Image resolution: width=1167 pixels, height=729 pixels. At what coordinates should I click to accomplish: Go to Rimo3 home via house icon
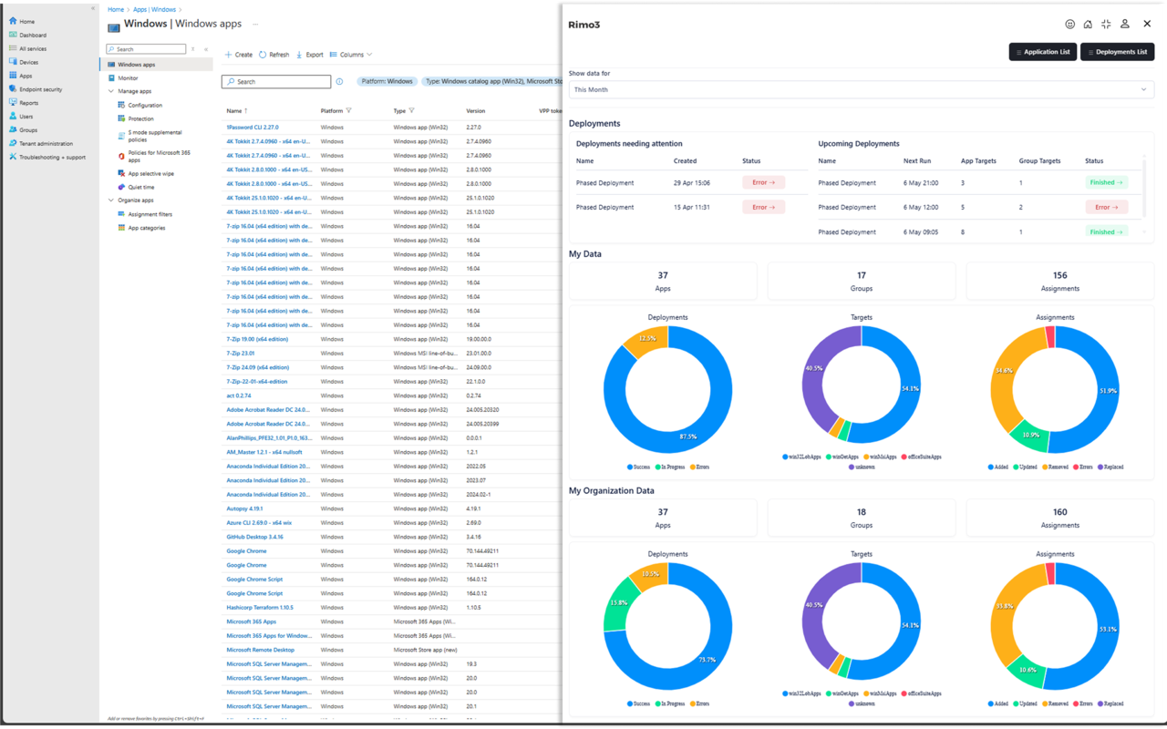coord(1088,25)
